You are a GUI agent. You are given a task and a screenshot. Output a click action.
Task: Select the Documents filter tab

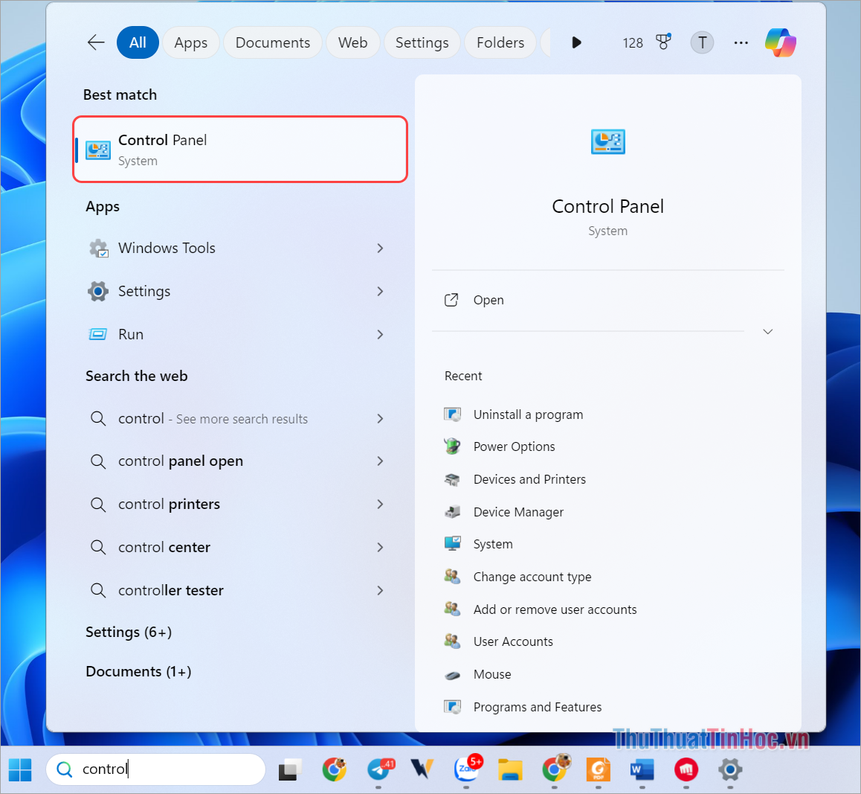(x=272, y=42)
